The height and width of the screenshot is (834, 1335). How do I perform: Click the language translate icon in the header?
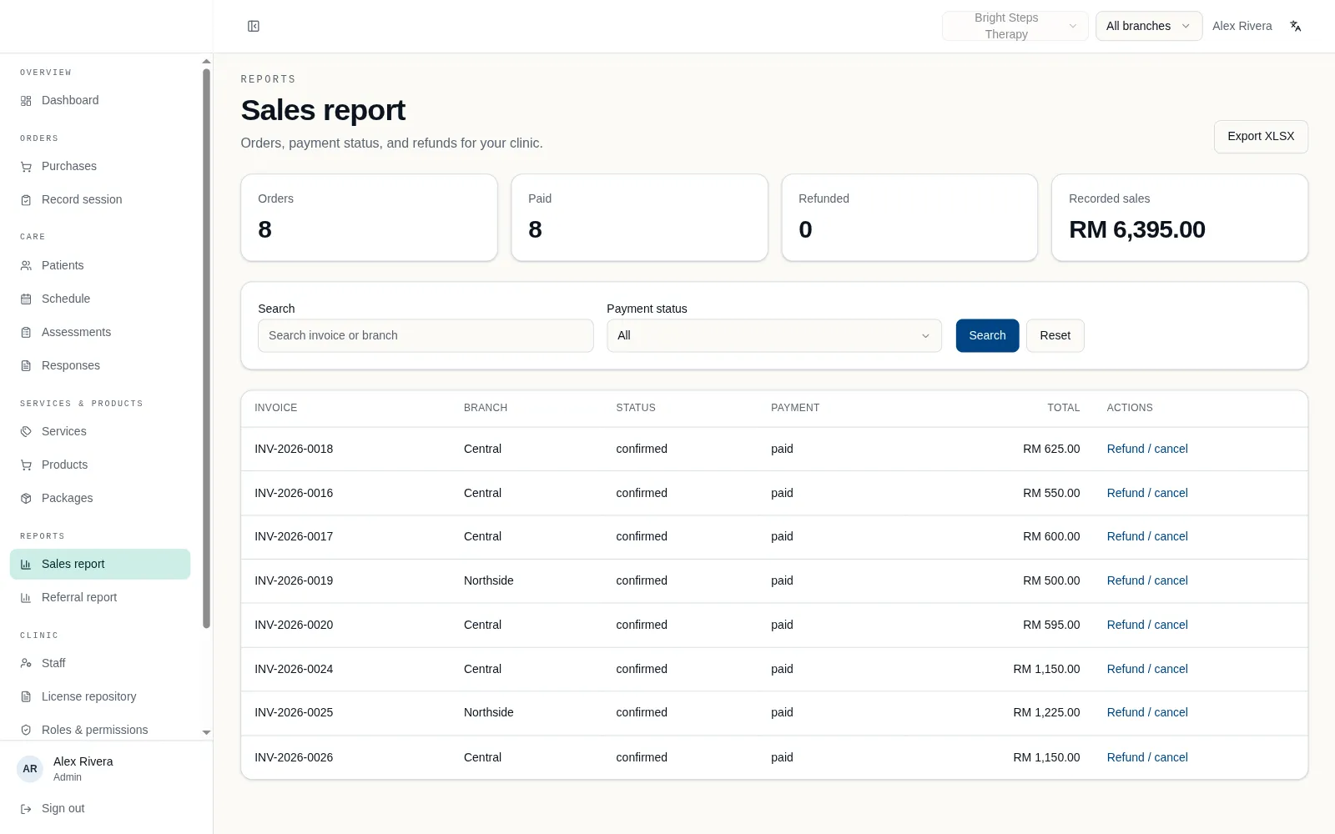[1296, 26]
